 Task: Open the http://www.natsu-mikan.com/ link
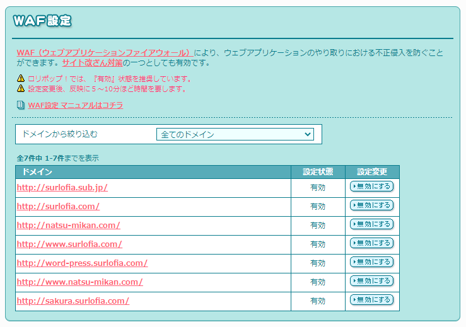(x=79, y=282)
